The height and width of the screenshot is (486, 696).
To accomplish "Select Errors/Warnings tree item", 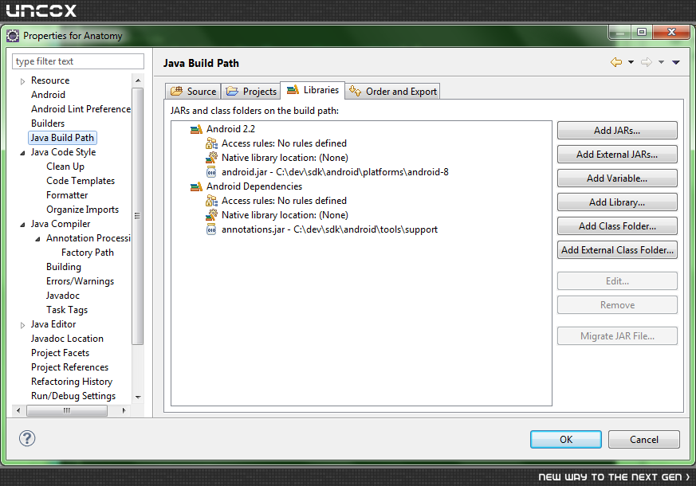I will (x=80, y=281).
